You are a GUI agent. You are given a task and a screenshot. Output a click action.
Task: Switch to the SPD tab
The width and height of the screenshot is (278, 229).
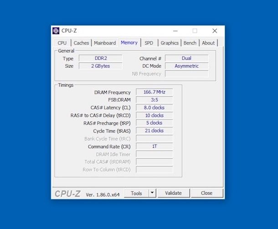pos(149,43)
